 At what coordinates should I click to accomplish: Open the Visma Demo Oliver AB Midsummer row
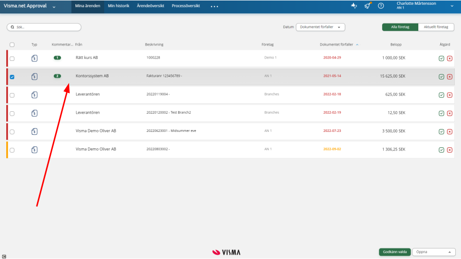(231, 131)
